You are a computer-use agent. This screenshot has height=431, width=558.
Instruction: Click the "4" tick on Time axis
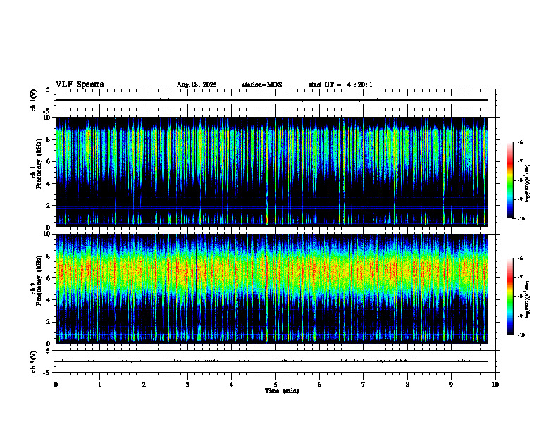[232, 385]
